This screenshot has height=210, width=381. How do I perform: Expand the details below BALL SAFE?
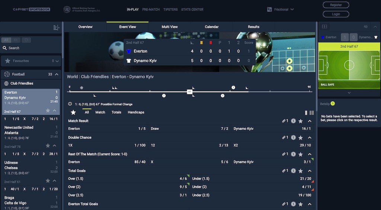pyautogui.click(x=349, y=93)
